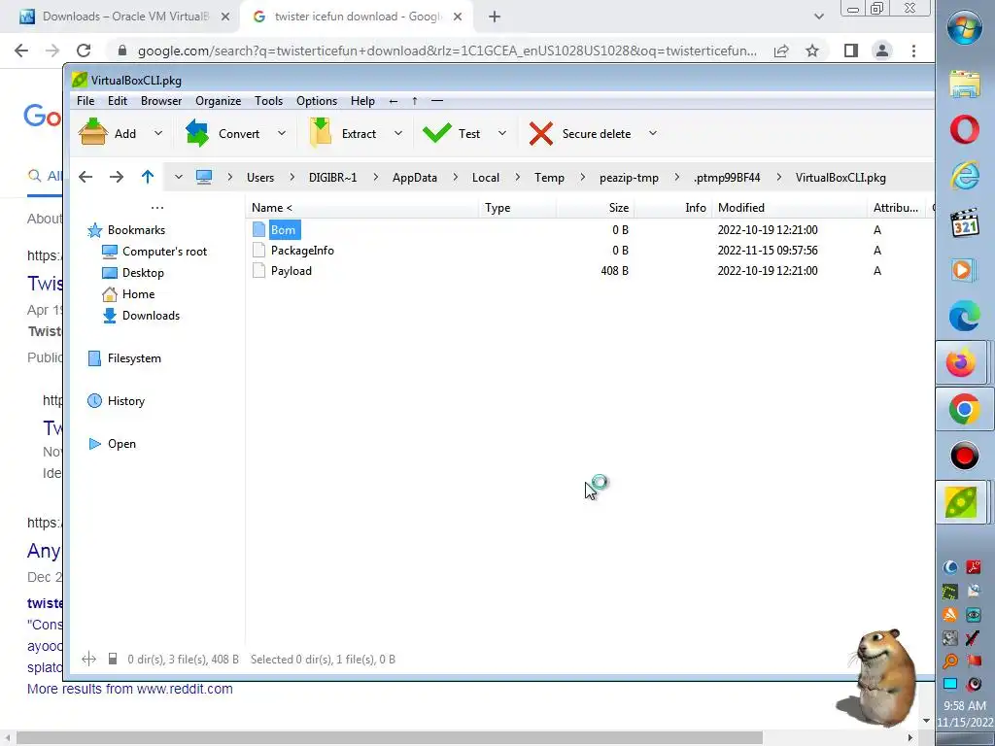Click Temp in the breadcrumb path
Image resolution: width=995 pixels, height=746 pixels.
tap(550, 178)
